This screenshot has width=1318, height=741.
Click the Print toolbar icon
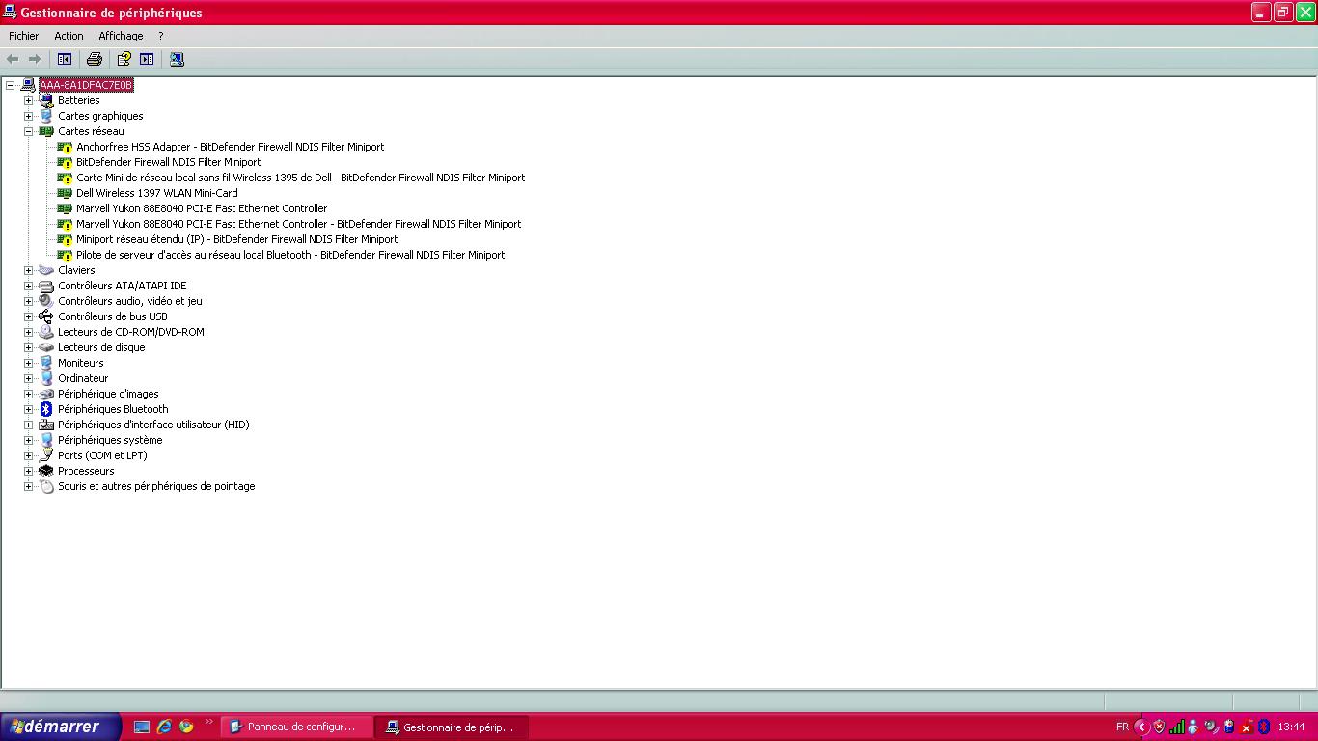94,59
